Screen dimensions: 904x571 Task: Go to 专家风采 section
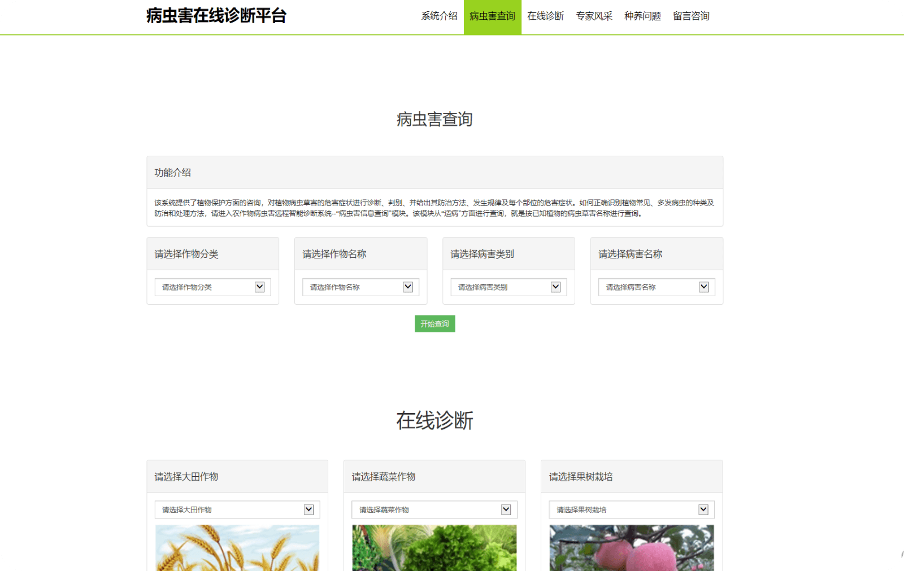(x=594, y=16)
